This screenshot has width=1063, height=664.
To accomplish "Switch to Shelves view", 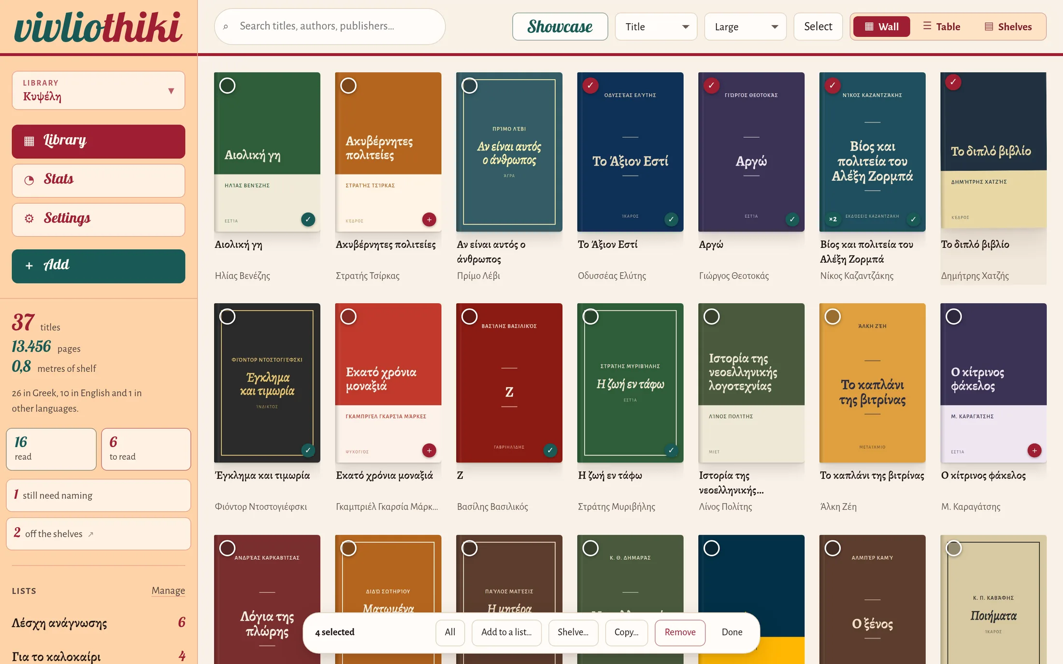I will (1008, 27).
